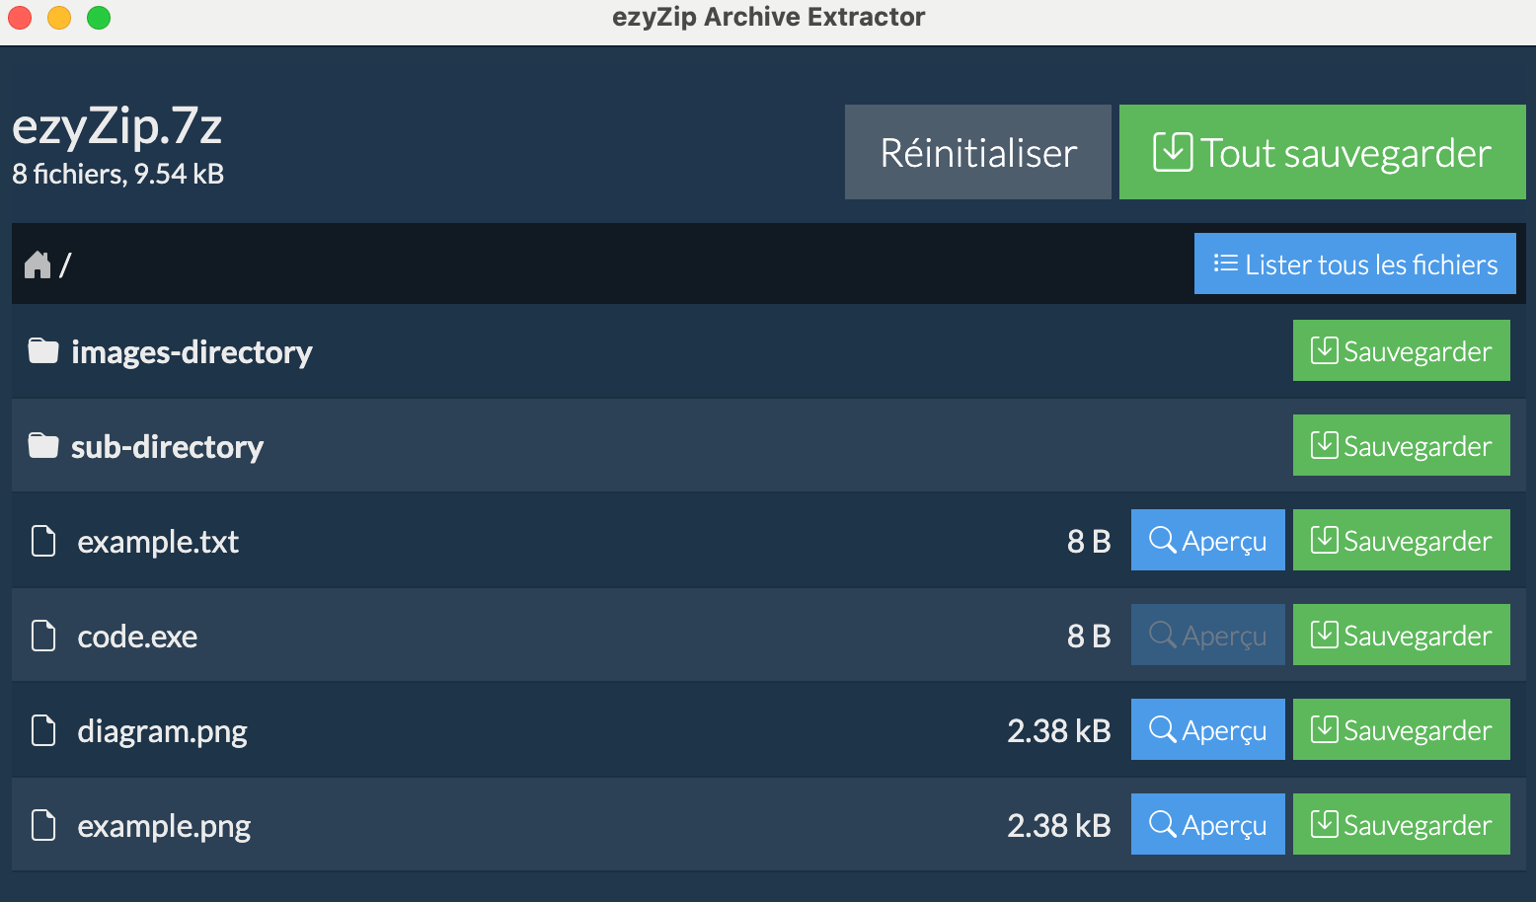The height and width of the screenshot is (902, 1536).
Task: Click Lister tous les fichiers button
Action: coord(1355,263)
